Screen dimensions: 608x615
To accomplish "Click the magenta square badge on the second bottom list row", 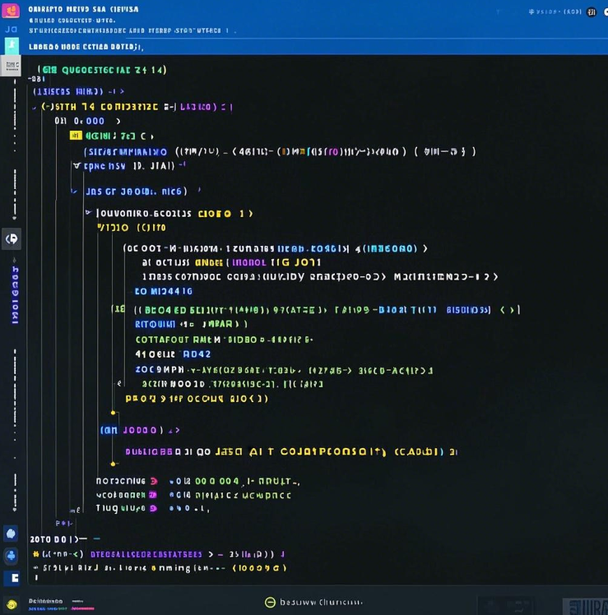I will (x=153, y=495).
